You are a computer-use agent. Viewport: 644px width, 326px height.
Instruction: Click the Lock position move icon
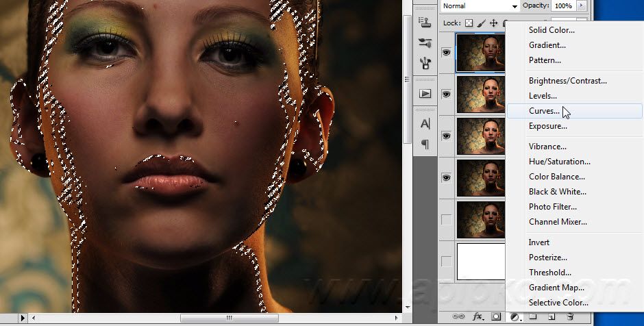point(494,23)
